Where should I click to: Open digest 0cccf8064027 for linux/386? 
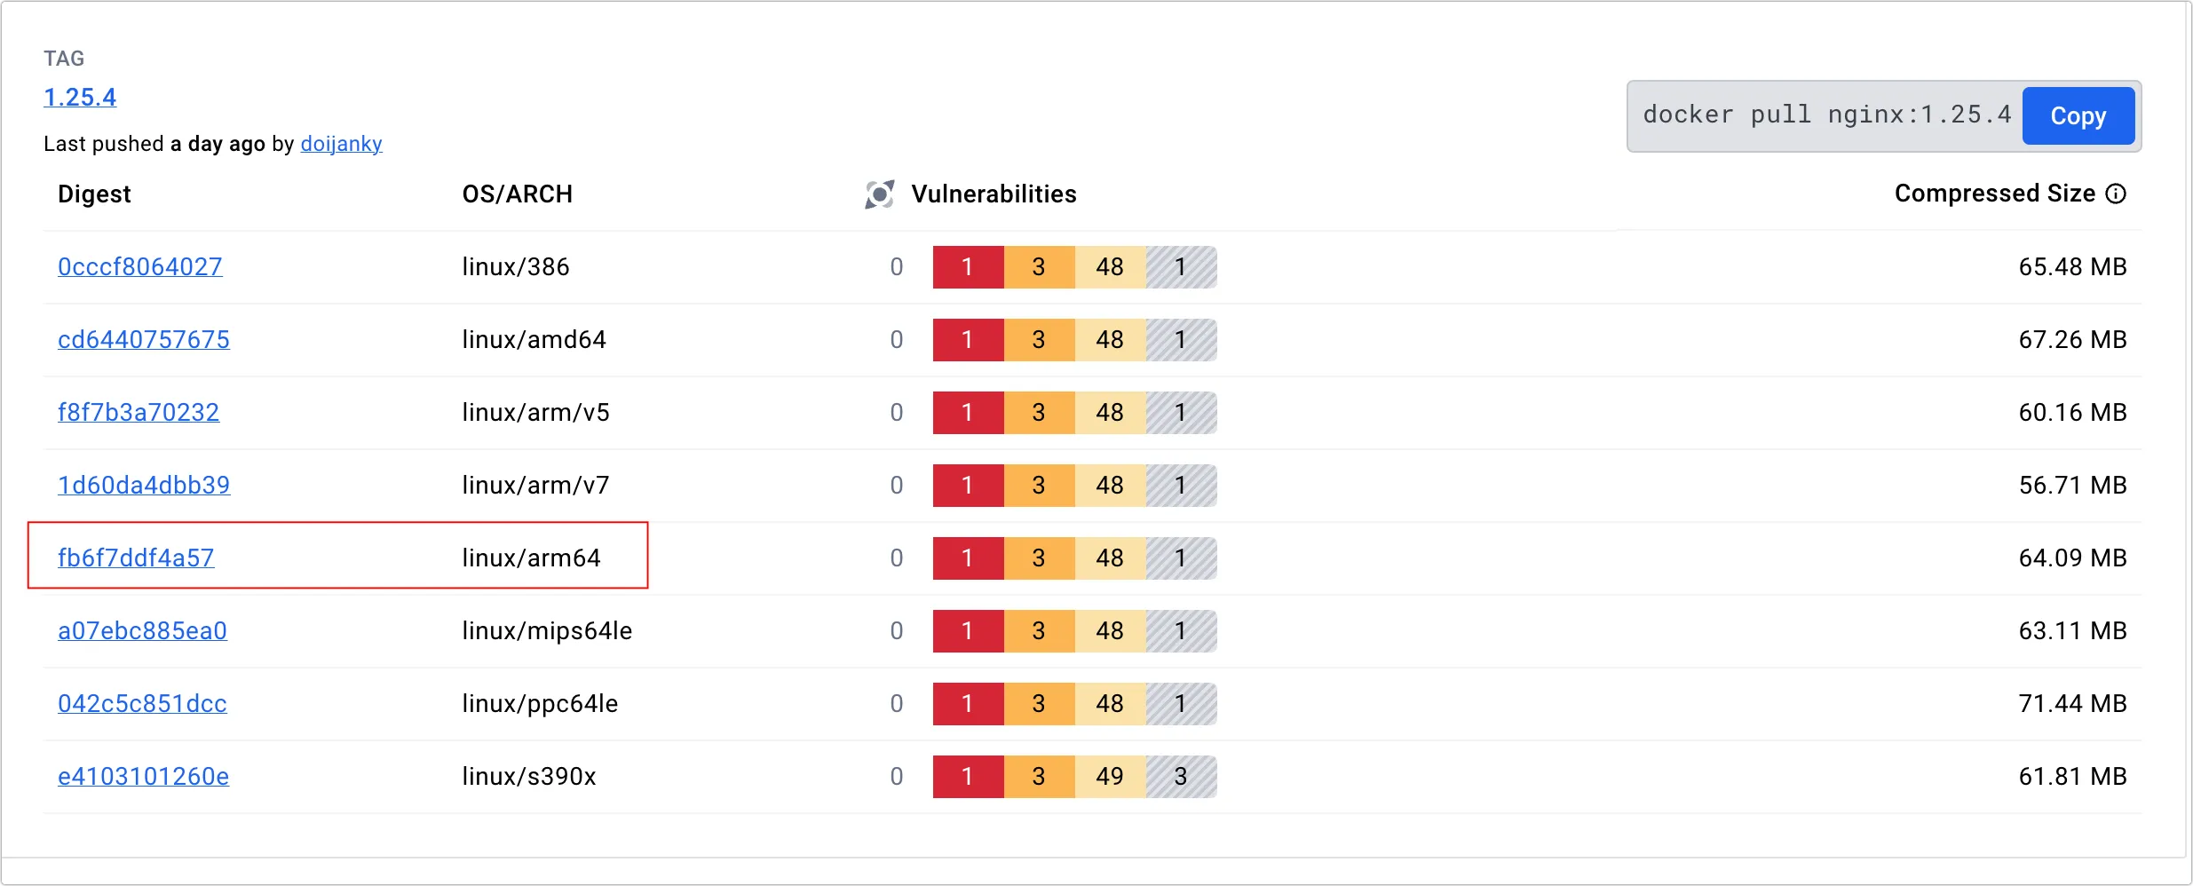pos(140,267)
